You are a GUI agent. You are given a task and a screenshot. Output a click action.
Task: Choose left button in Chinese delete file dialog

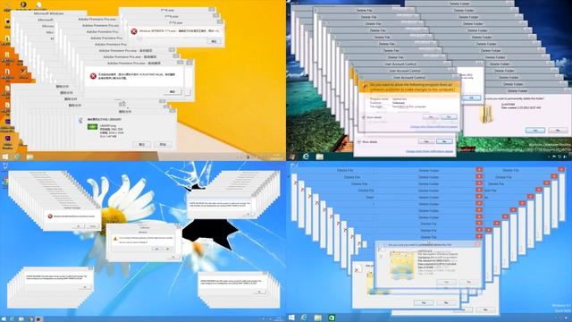pyautogui.click(x=142, y=145)
